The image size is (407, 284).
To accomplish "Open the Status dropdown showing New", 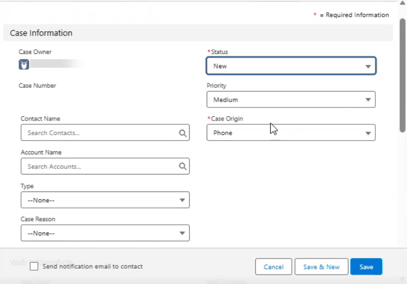I will (291, 66).
